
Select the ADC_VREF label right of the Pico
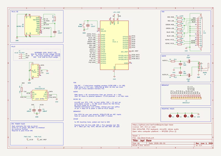pyautogui.click(x=135, y=51)
